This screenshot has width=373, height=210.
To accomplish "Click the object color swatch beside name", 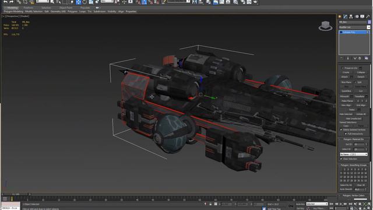I will pos(369,22).
